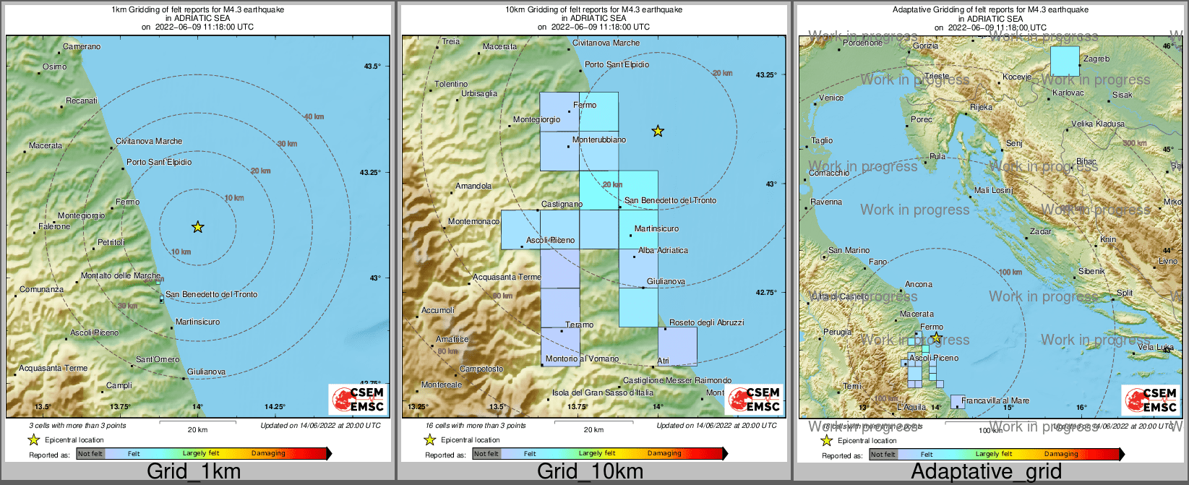Click the Trieste label on Adaptative map
The height and width of the screenshot is (485, 1189).
pos(937,76)
